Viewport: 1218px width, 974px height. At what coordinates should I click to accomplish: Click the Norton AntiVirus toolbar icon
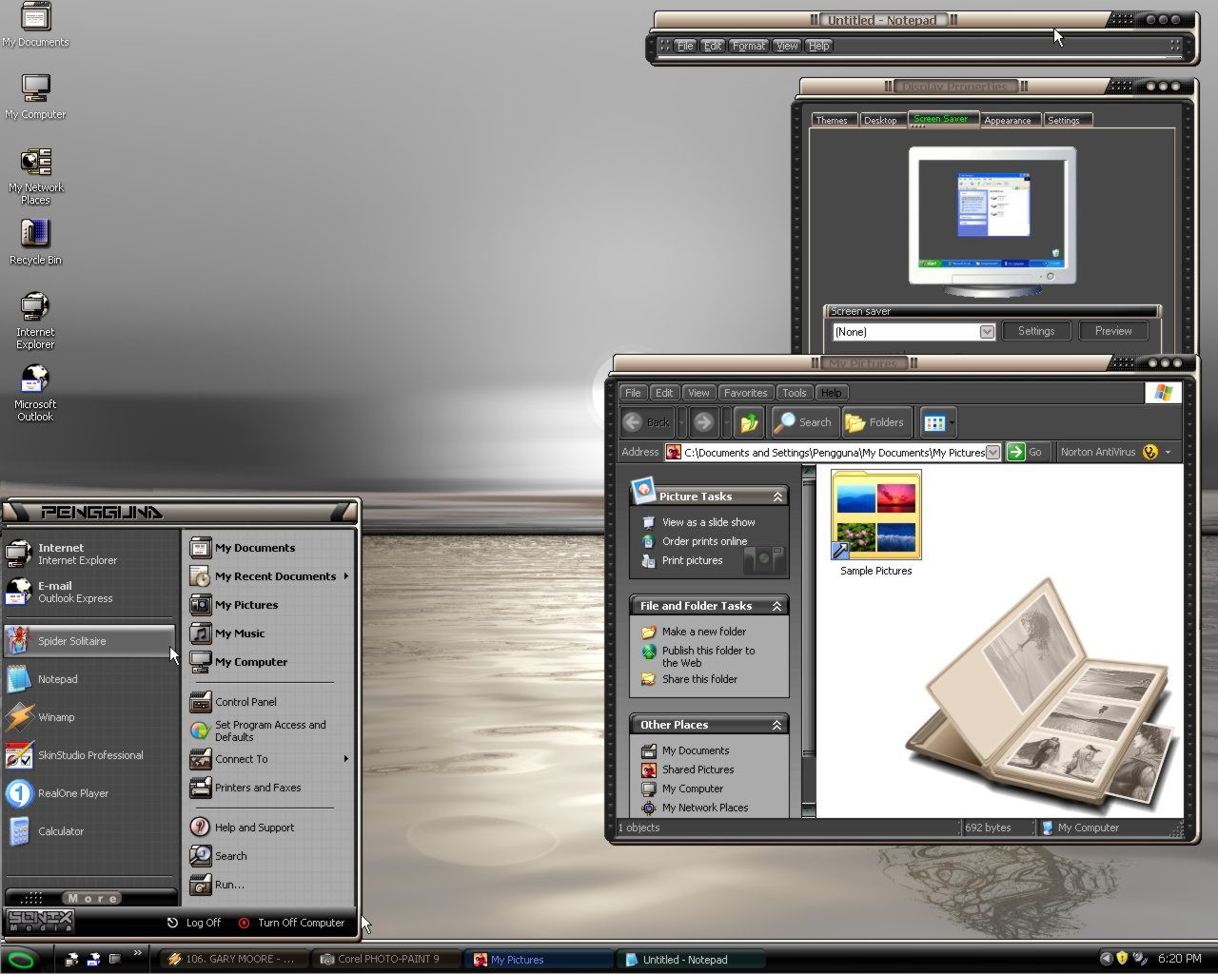pyautogui.click(x=1150, y=453)
